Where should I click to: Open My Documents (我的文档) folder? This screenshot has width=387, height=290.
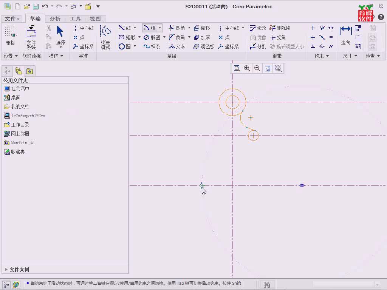[x=17, y=106]
